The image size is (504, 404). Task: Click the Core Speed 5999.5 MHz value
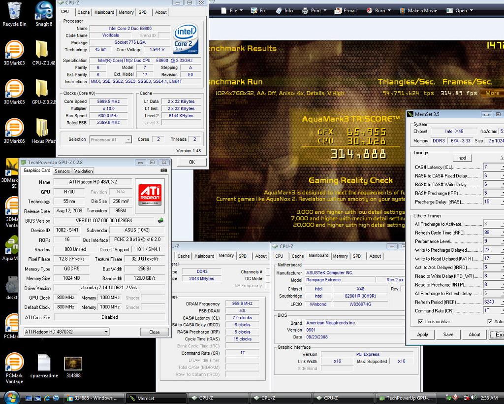[108, 101]
